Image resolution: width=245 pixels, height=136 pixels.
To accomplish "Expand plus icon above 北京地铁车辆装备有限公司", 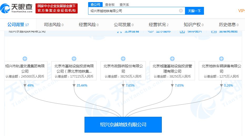I will click(221, 59).
